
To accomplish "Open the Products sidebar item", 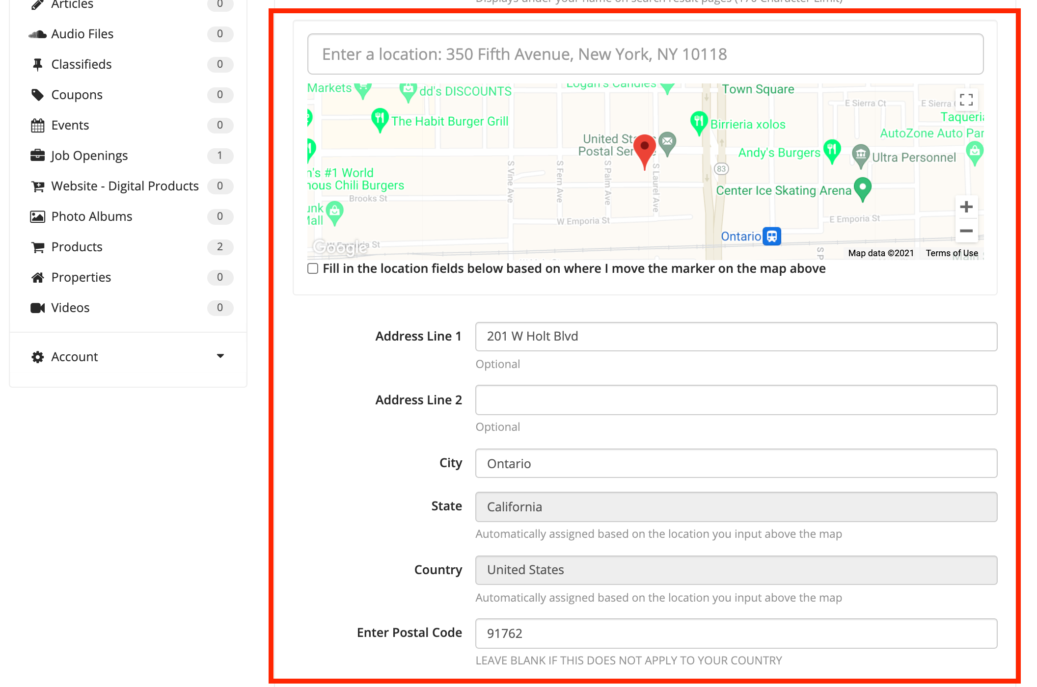I will [77, 247].
